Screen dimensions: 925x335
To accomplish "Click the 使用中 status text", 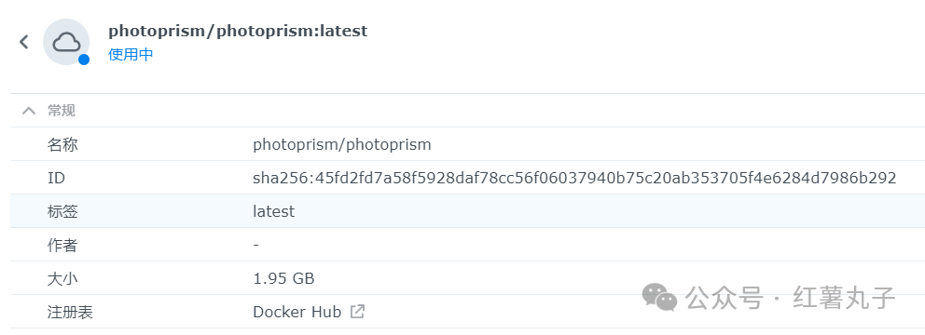I will pos(131,55).
